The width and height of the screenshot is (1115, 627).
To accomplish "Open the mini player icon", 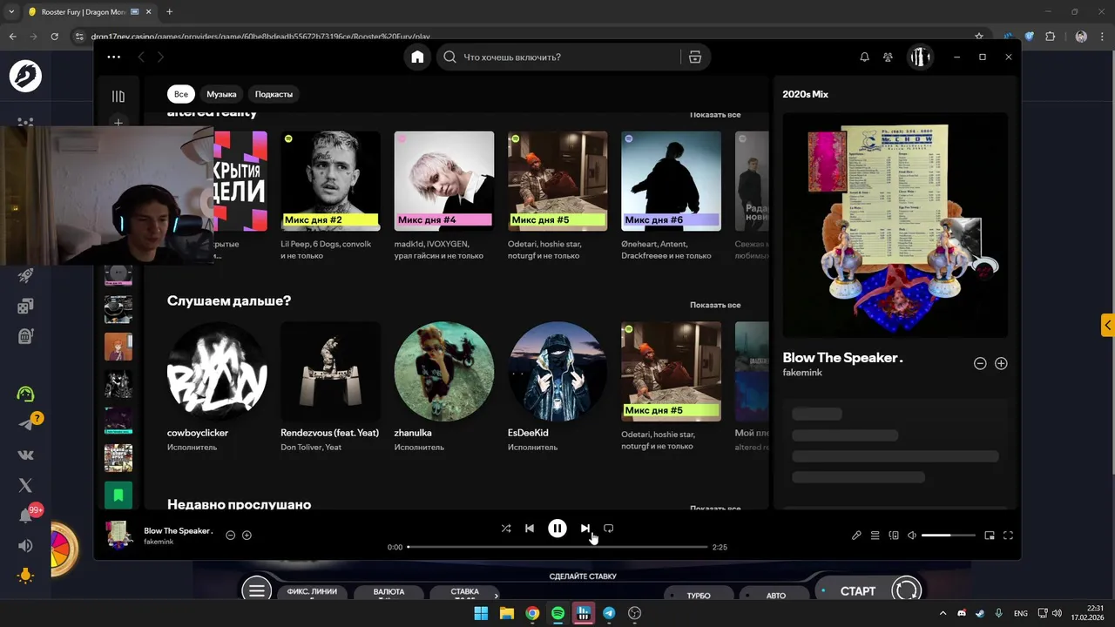I will tap(990, 536).
